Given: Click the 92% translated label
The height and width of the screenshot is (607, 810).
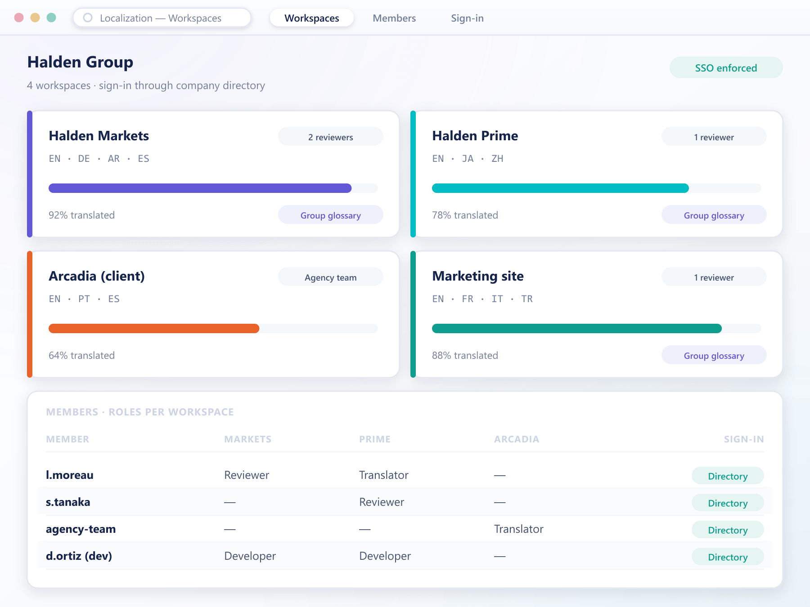Looking at the screenshot, I should (x=82, y=215).
